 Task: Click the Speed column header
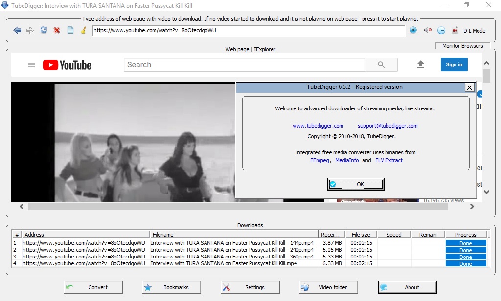click(x=394, y=234)
